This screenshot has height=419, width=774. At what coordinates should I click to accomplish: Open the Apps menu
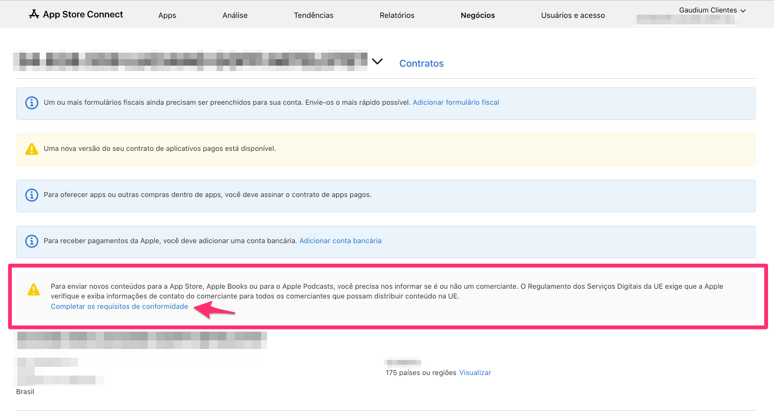pos(167,15)
